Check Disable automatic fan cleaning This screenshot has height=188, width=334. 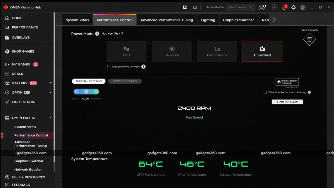click(x=265, y=92)
